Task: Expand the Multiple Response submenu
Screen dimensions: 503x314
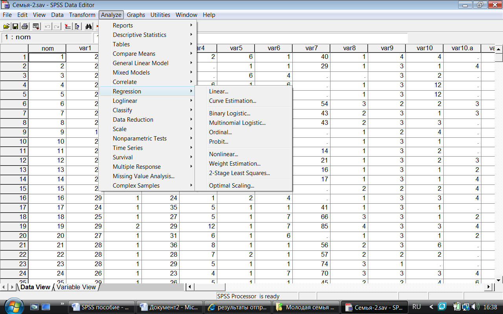Action: click(147, 167)
